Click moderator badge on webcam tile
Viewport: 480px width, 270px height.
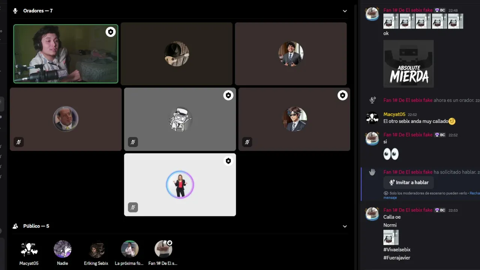point(110,32)
